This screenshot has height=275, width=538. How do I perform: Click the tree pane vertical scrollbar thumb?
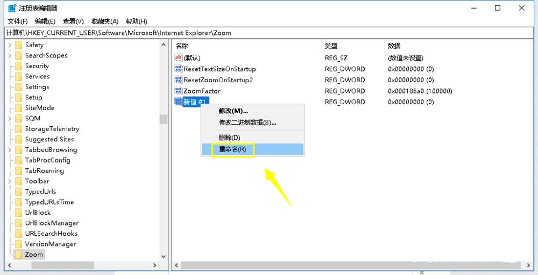(x=164, y=119)
